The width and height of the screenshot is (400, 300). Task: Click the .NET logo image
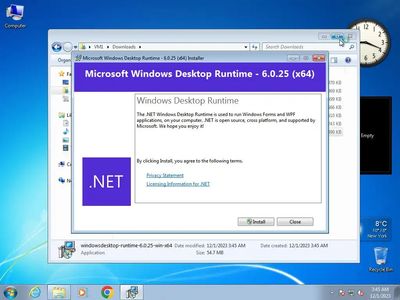[106, 181]
